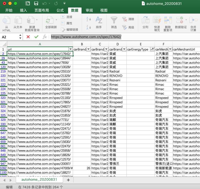Screen dimensions: 200x189
Task: Expand Quick Access Toolbar customize arrow
Action: point(64,3)
